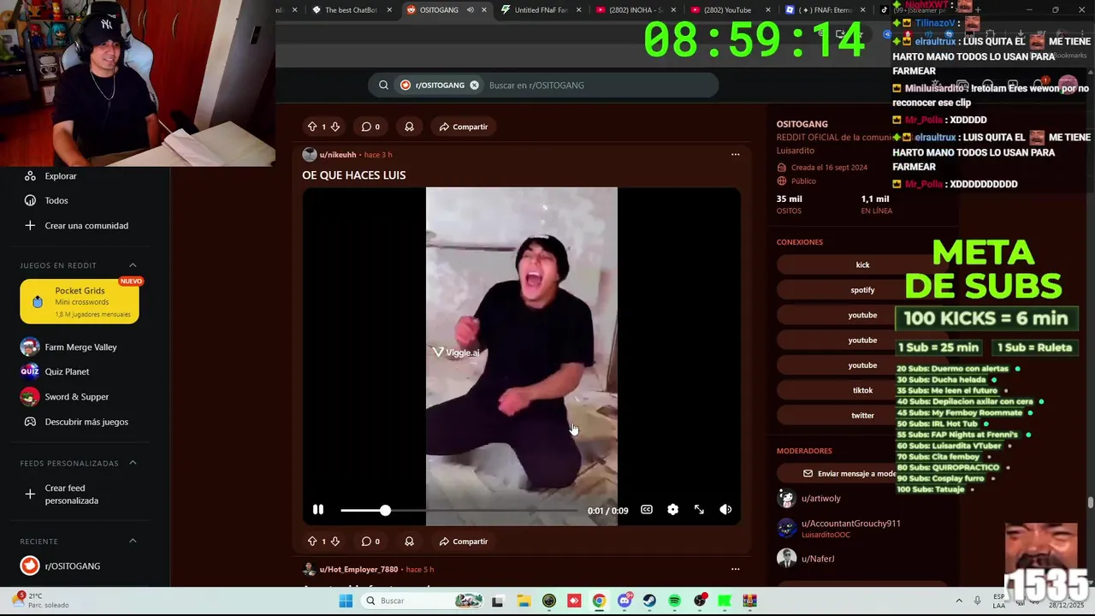
Task: Switch to Untitled FNaF Fan tab
Action: [x=539, y=10]
